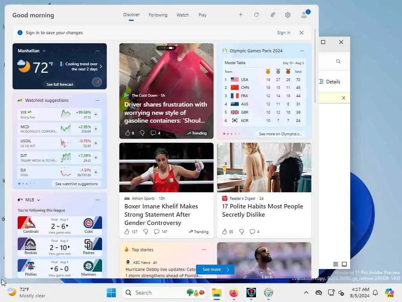
Task: Open the 4:17 AM clock and date
Action: [x=360, y=293]
